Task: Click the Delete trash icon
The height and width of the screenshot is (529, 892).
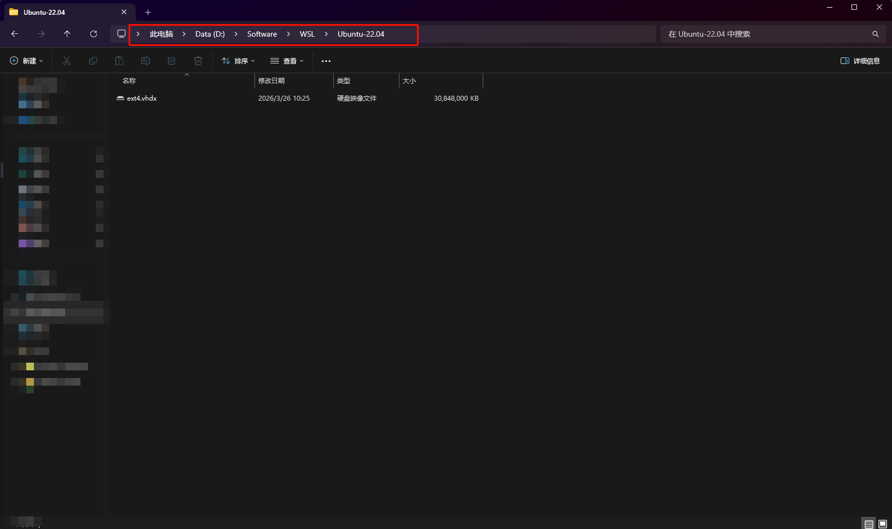Action: pos(198,61)
